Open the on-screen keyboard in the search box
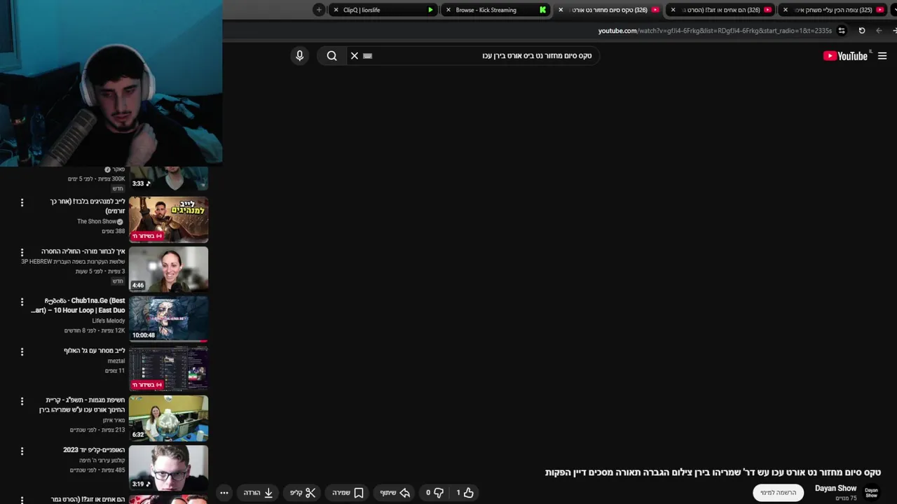The height and width of the screenshot is (504, 897). (x=368, y=56)
